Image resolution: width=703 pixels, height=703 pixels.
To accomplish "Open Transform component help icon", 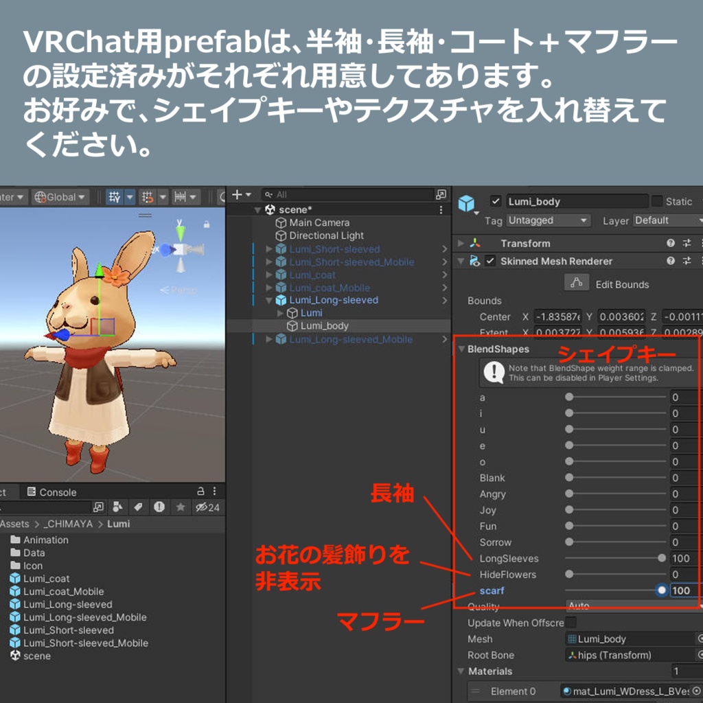I will coord(670,243).
